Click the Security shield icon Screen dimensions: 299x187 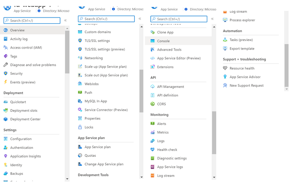point(6,74)
